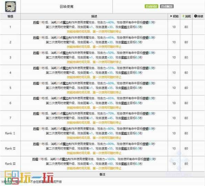Click the "Rank III" level cell
The width and height of the screenshot is (205, 186).
pos(10,164)
